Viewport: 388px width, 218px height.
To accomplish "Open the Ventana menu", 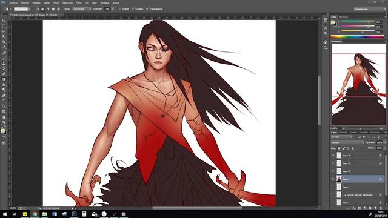I will [104, 2].
